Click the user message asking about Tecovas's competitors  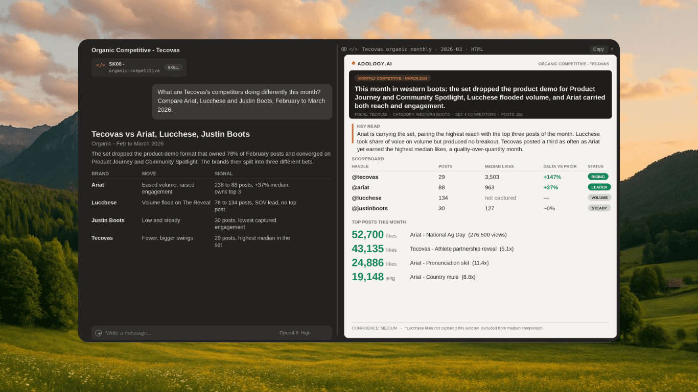pos(242,101)
